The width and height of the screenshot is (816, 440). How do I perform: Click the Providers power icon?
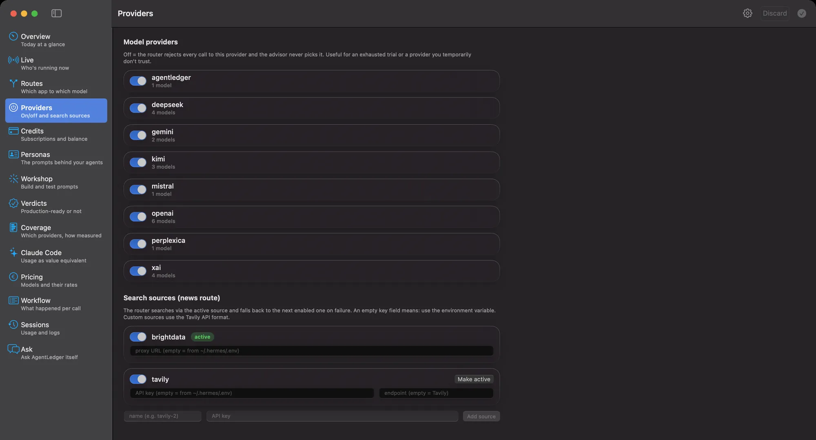click(13, 108)
